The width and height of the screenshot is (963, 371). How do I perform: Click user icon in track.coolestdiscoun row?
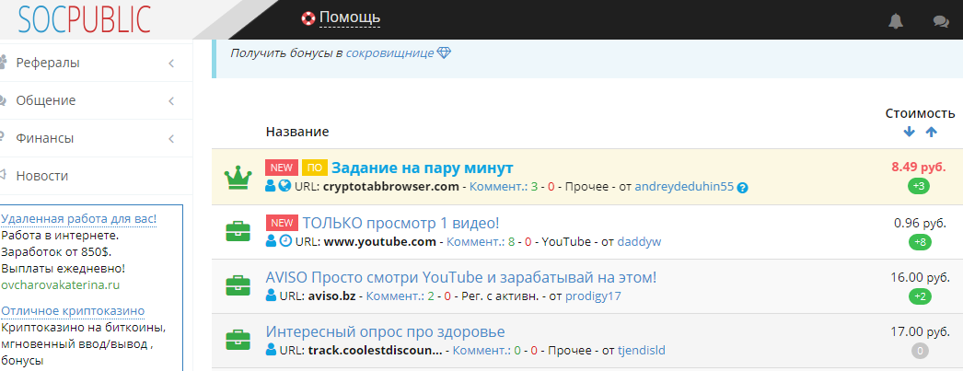271,350
